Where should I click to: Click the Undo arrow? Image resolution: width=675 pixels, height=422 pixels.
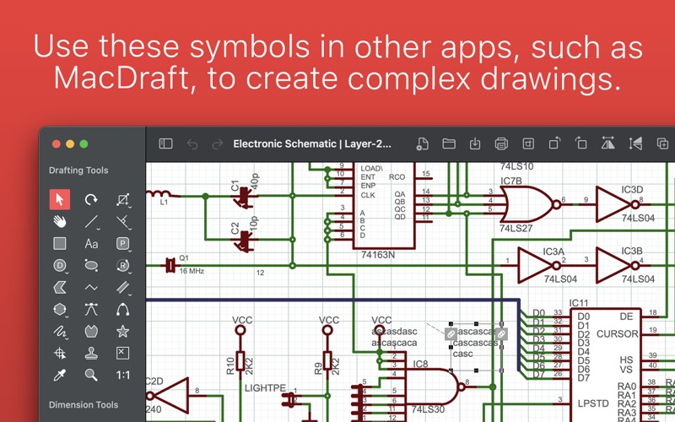(192, 143)
